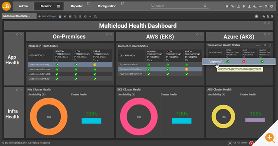Select the /quote/quote/getItem... row
This screenshot has height=146, width=278.
[x=160, y=69]
